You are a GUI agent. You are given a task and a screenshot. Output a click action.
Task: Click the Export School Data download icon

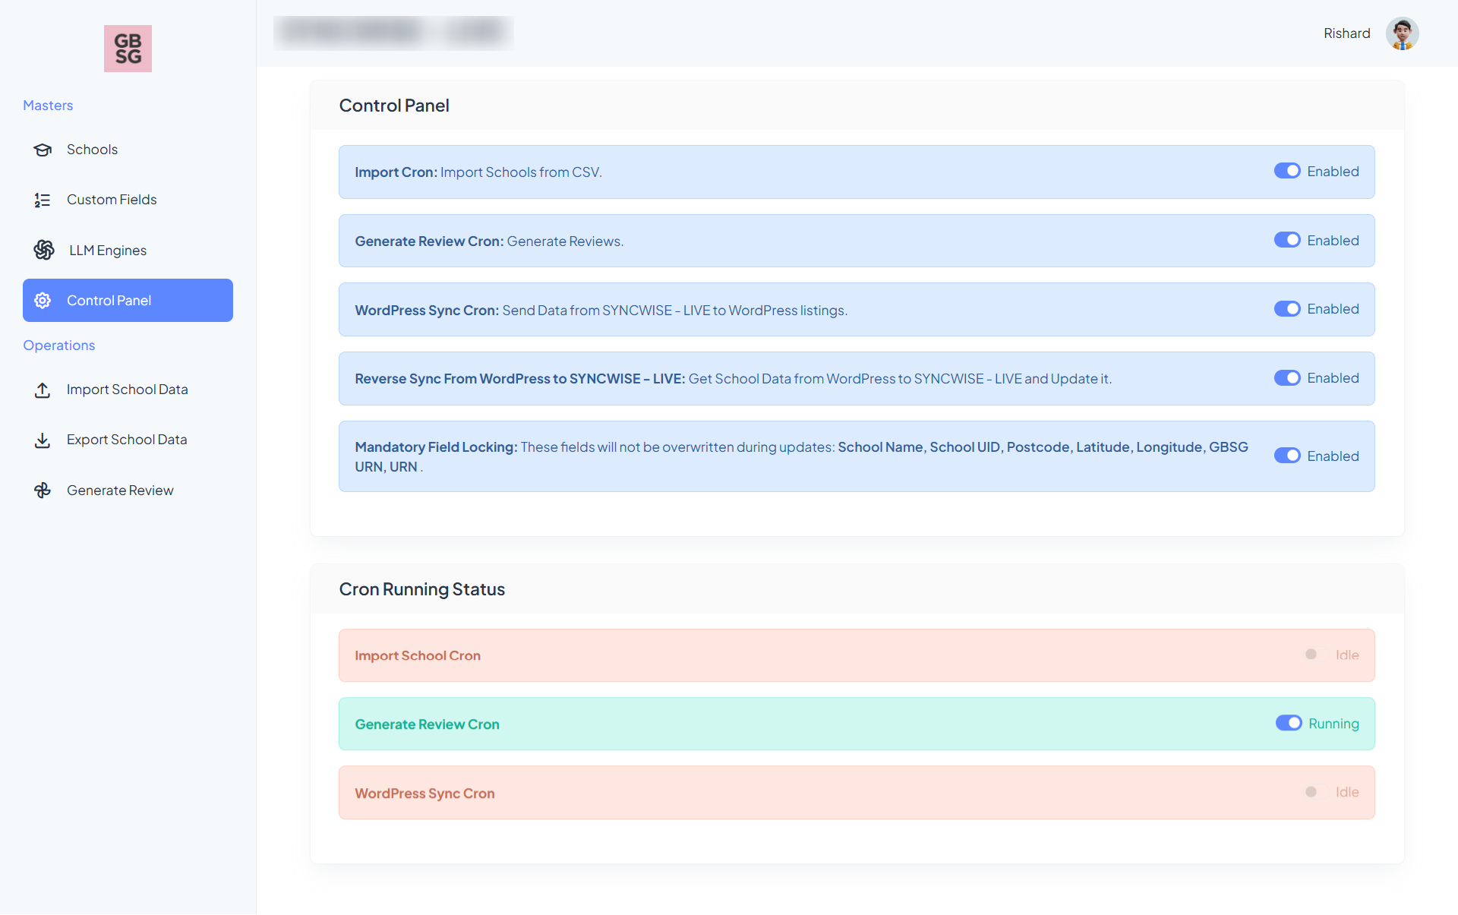43,440
